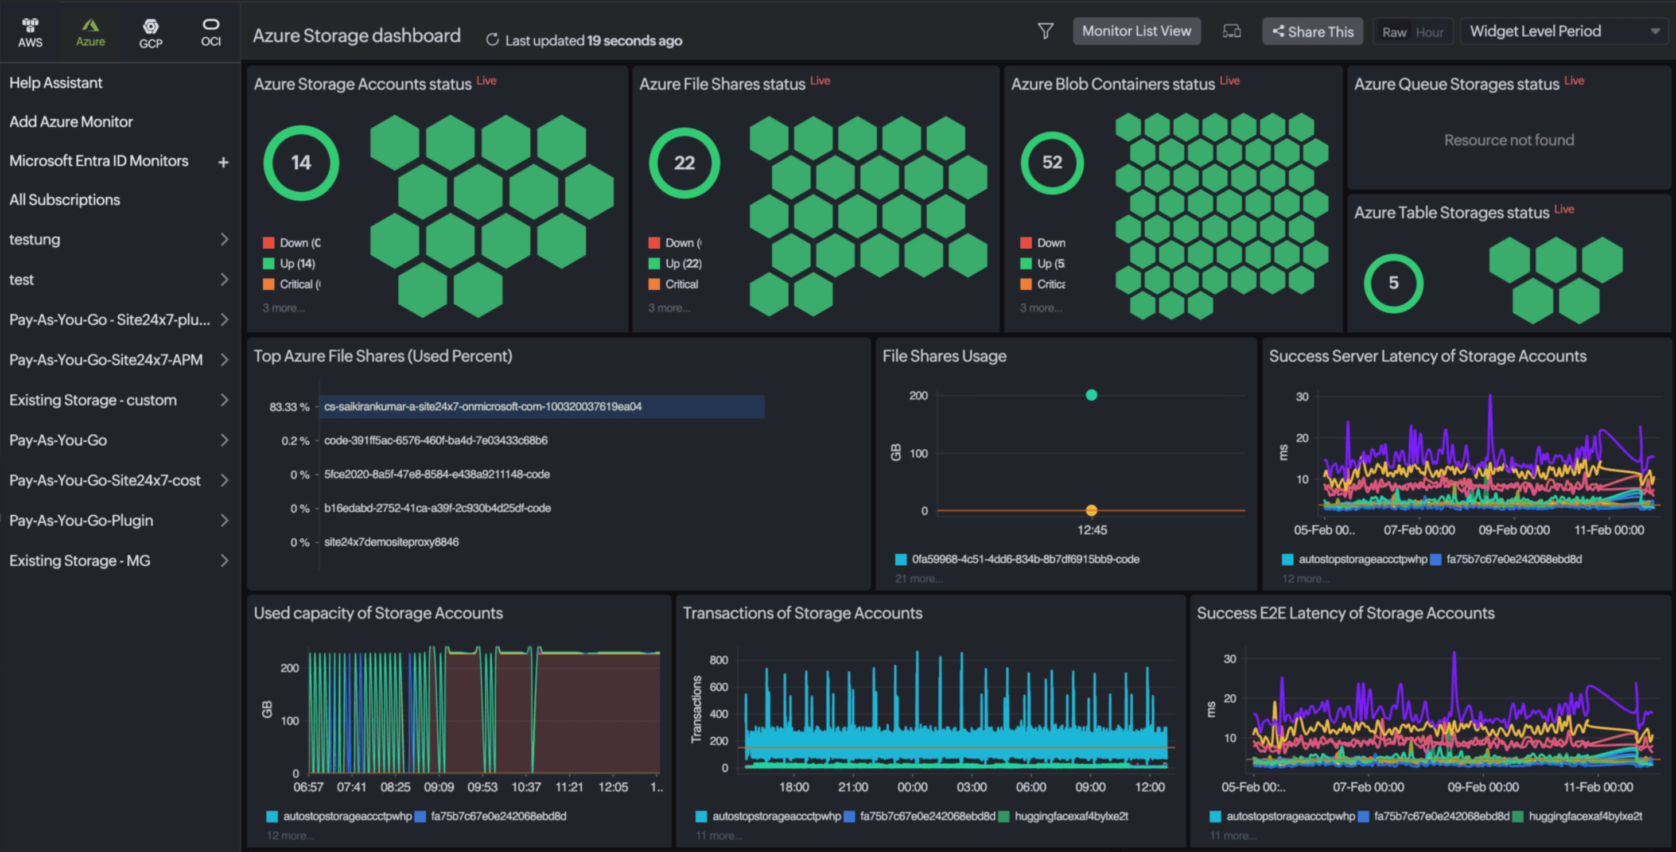Viewport: 1676px width, 852px height.
Task: Open Help Assistant from the sidebar
Action: [55, 83]
